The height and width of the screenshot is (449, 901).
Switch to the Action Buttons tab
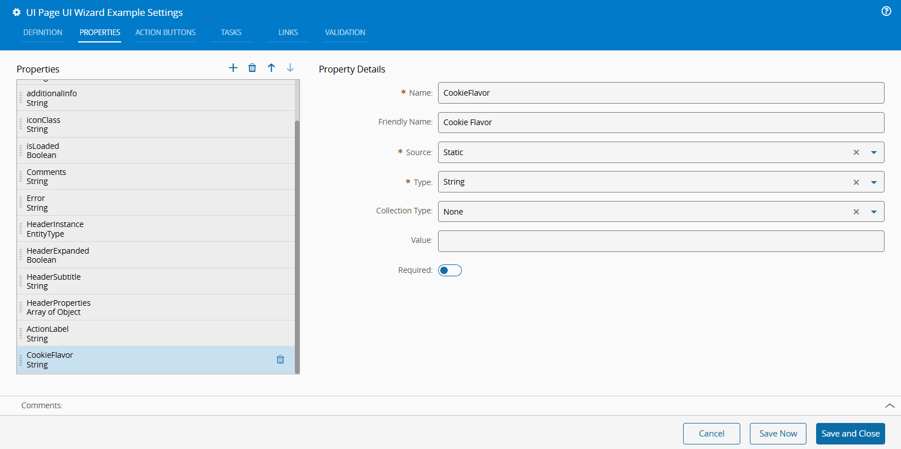coord(165,33)
